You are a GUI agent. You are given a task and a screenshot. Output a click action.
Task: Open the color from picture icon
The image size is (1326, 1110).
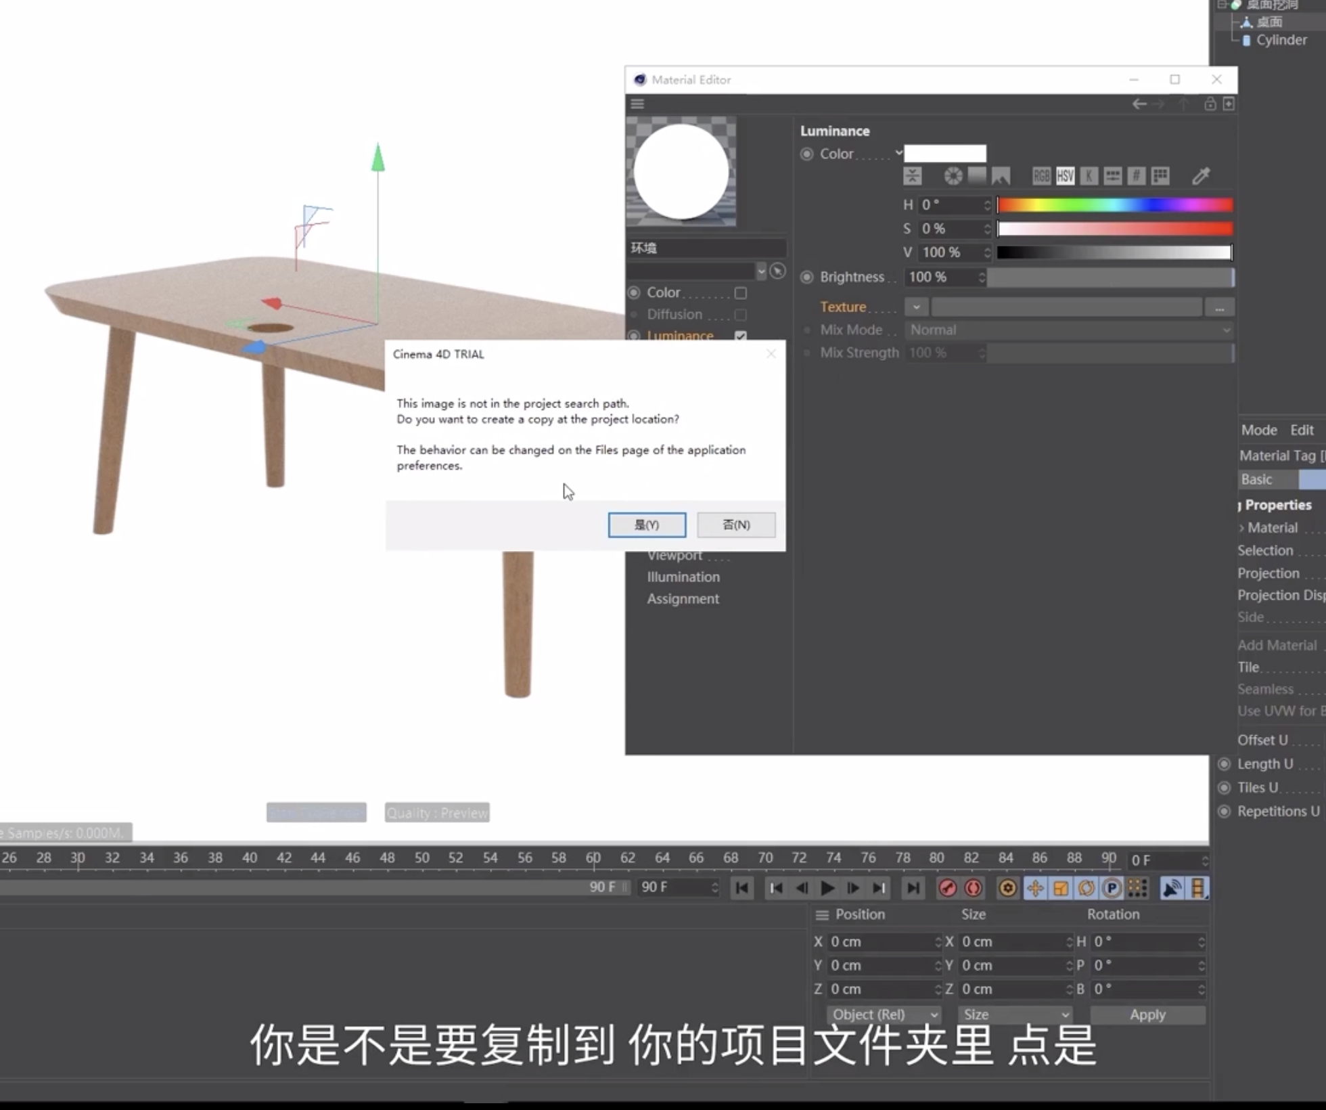(1001, 176)
